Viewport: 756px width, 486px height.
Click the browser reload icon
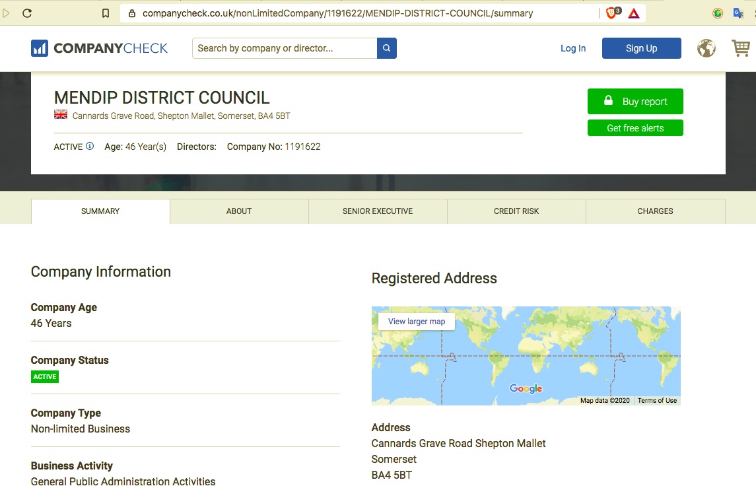[27, 13]
